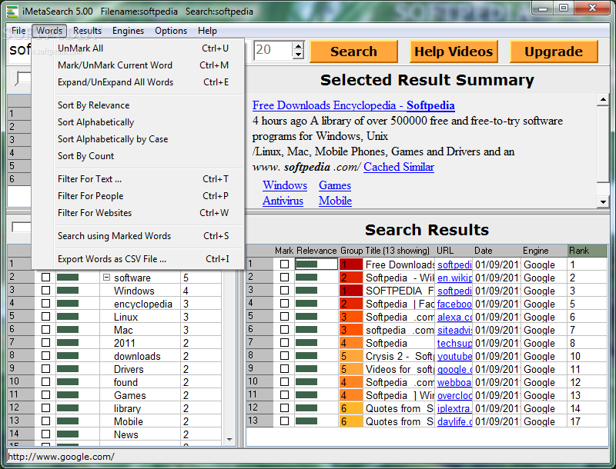The height and width of the screenshot is (469, 616).
Task: Open the Results menu
Action: coord(87,31)
